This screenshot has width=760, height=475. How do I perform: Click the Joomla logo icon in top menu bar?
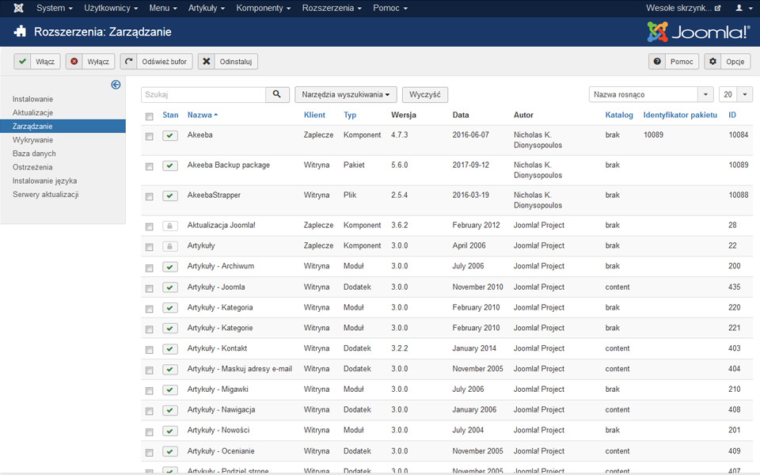[18, 8]
